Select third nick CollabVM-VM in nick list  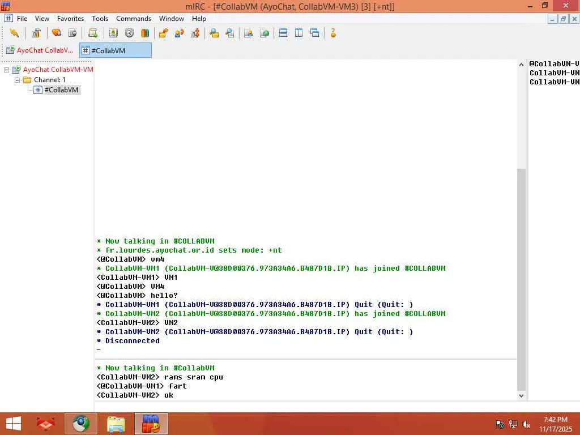point(554,82)
